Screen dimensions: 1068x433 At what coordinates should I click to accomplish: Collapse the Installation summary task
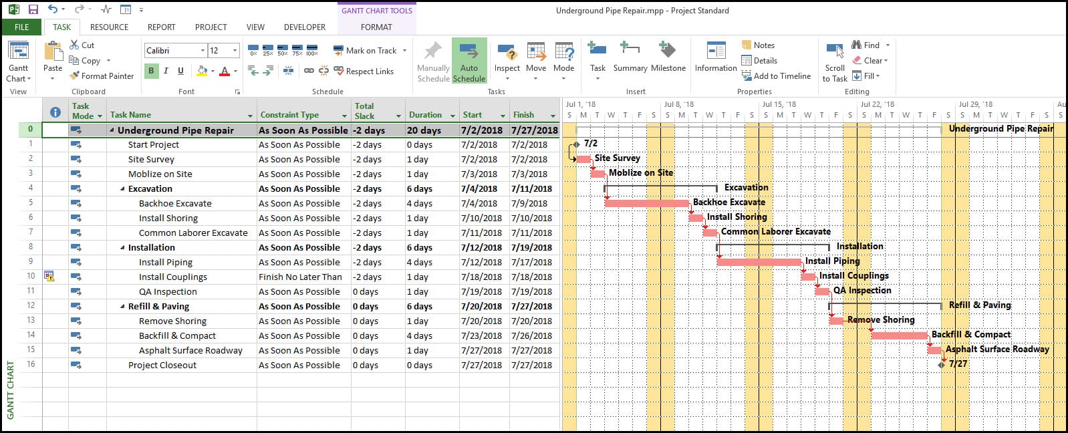click(x=122, y=248)
